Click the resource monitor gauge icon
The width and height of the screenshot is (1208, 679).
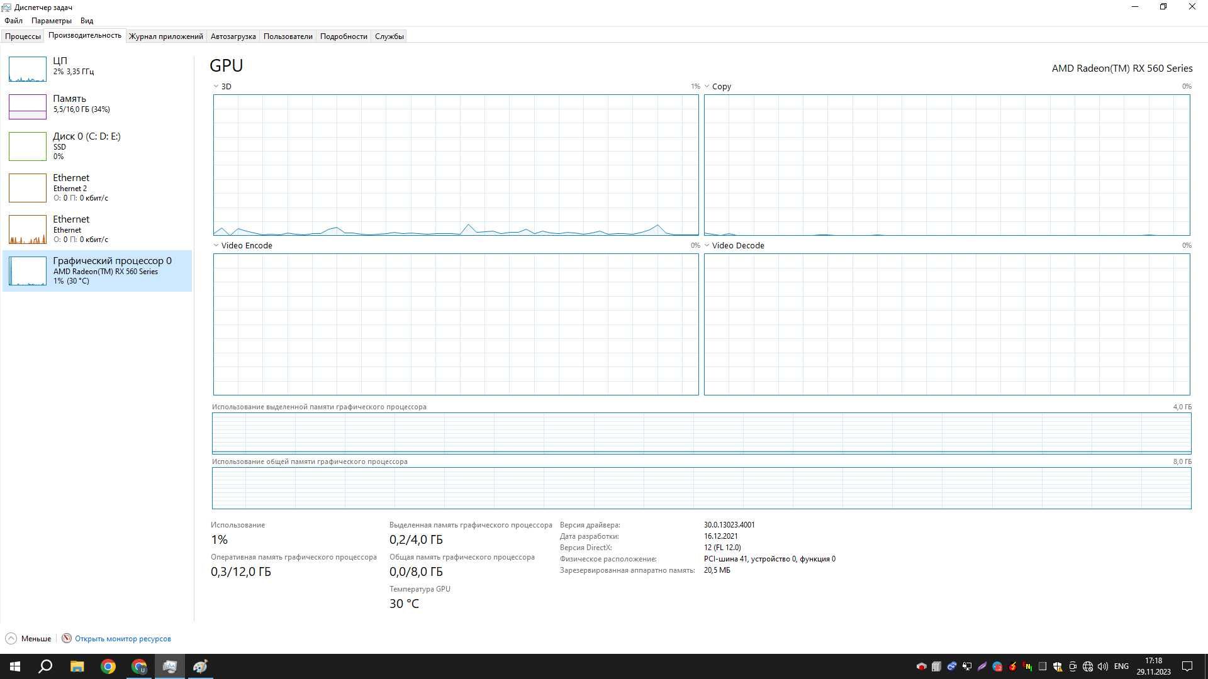coord(67,639)
